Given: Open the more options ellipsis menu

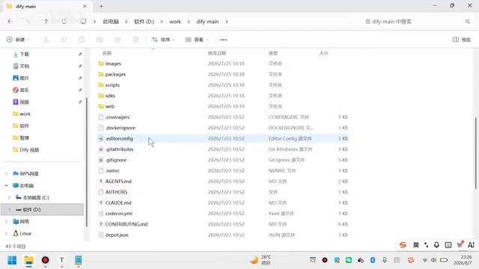Looking at the screenshot, I should [224, 40].
